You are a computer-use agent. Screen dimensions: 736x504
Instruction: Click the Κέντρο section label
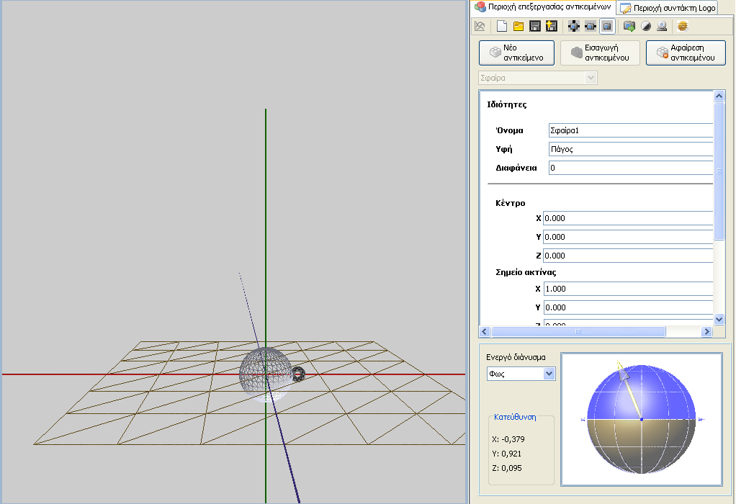pos(510,203)
